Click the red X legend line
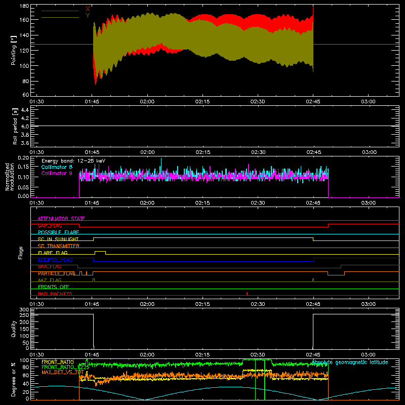Image resolution: width=405 pixels, height=405 pixels. [60, 11]
